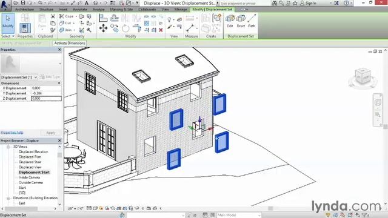Image resolution: width=388 pixels, height=218 pixels.
Task: Toggle temporary hide/isolate glasses in view bar
Action: (x=137, y=208)
